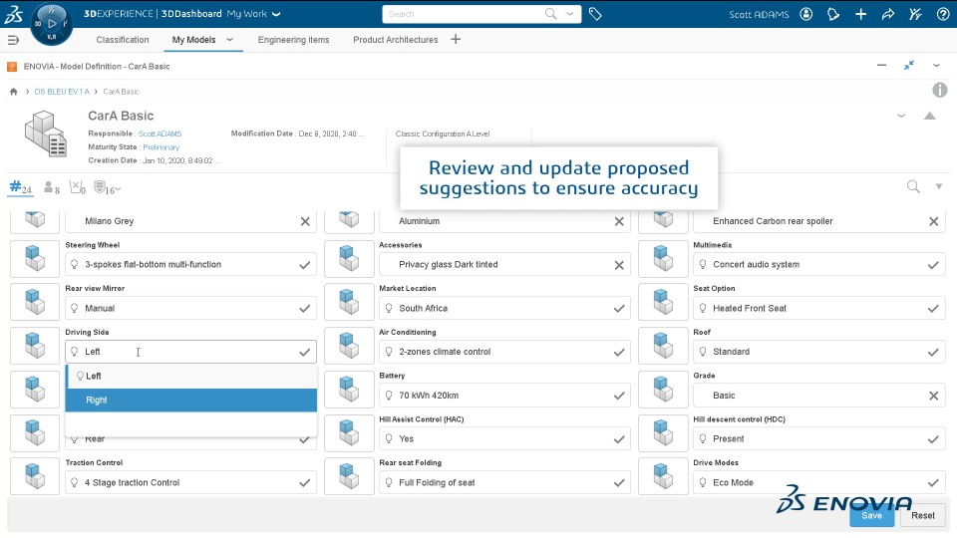Screen dimensions: 957x538
Task: Confirm the Manual rear view mirror checkmark
Action: pos(305,309)
